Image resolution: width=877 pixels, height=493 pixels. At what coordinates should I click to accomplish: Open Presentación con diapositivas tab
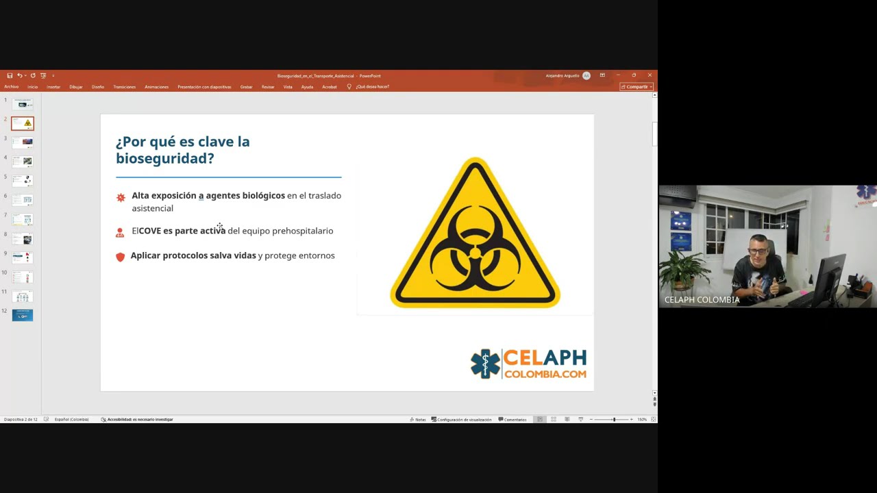tap(204, 87)
